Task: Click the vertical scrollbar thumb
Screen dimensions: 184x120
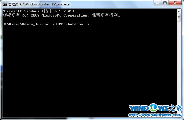Action: (179, 17)
